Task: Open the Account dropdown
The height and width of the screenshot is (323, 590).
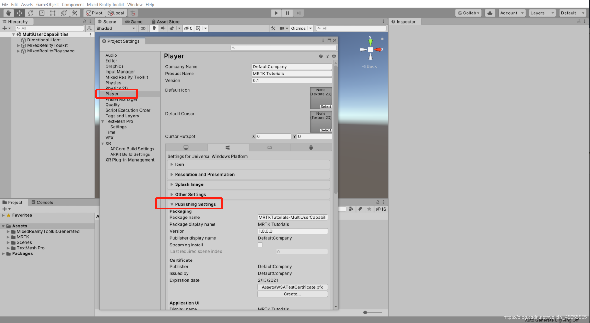Action: point(512,13)
